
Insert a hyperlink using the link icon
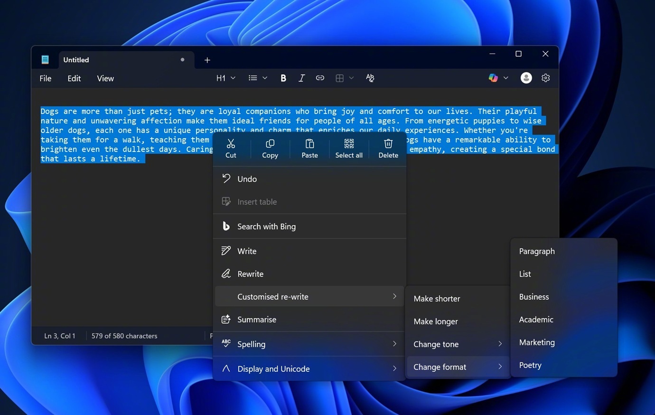(320, 78)
